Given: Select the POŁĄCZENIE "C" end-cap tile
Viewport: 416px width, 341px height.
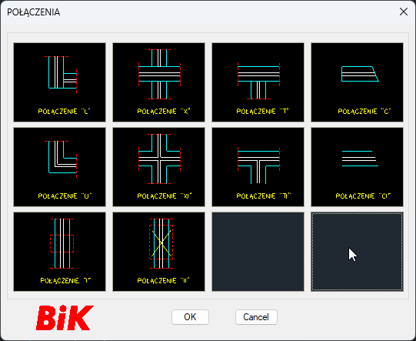Looking at the screenshot, I should (357, 82).
